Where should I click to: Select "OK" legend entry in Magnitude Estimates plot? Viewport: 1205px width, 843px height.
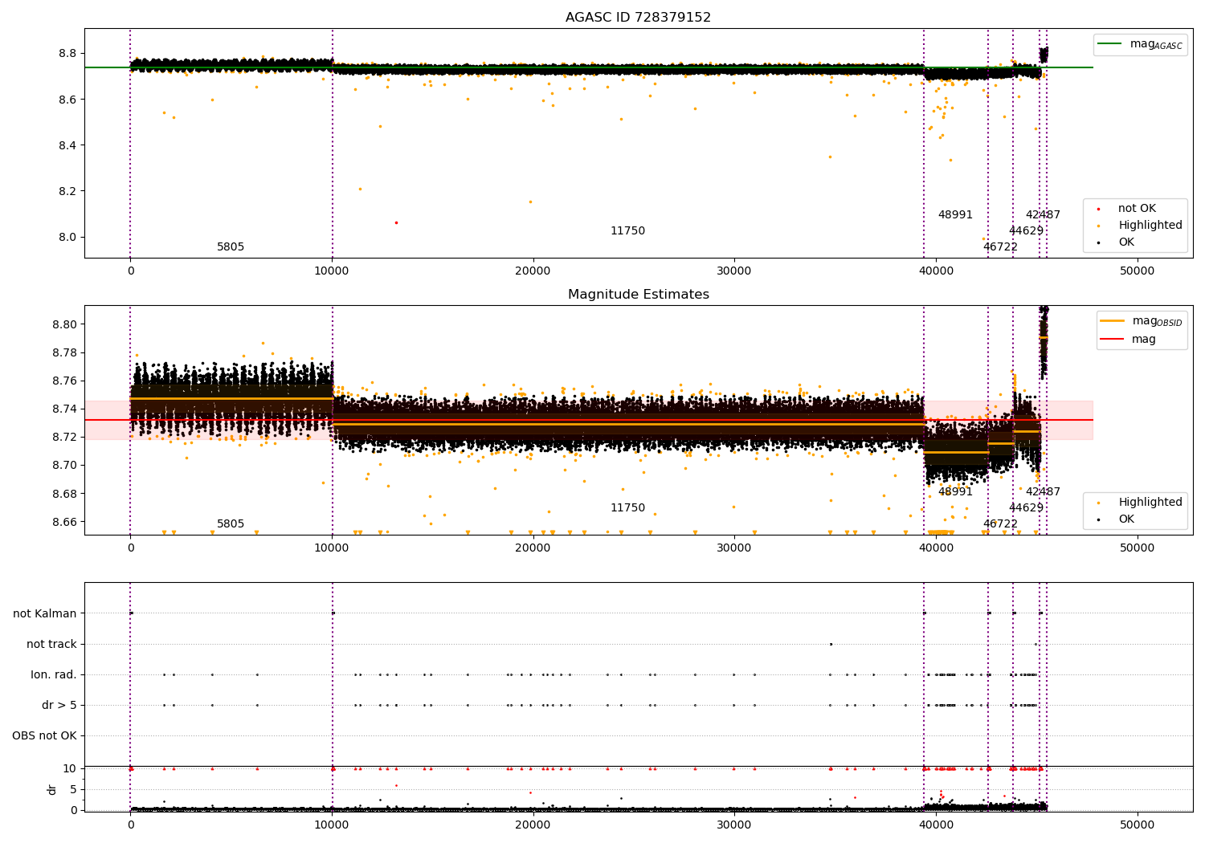[1126, 519]
